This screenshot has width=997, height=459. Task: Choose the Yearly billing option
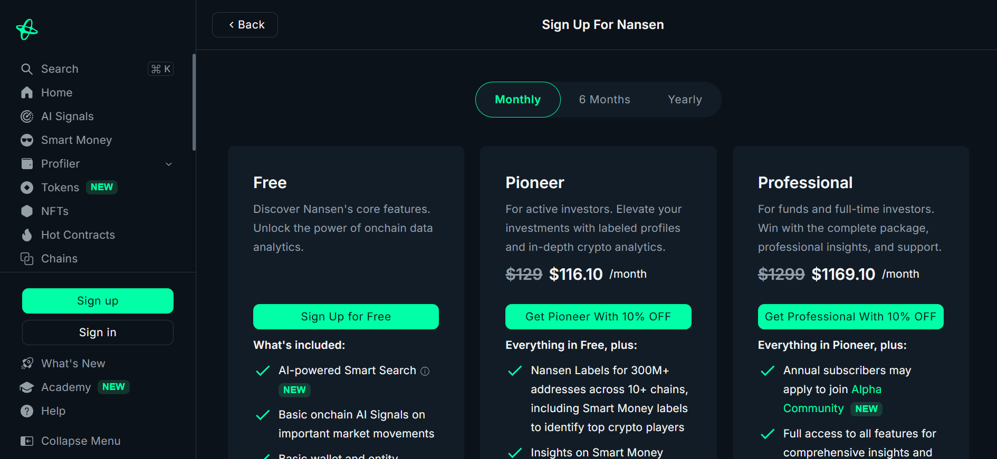(x=685, y=100)
